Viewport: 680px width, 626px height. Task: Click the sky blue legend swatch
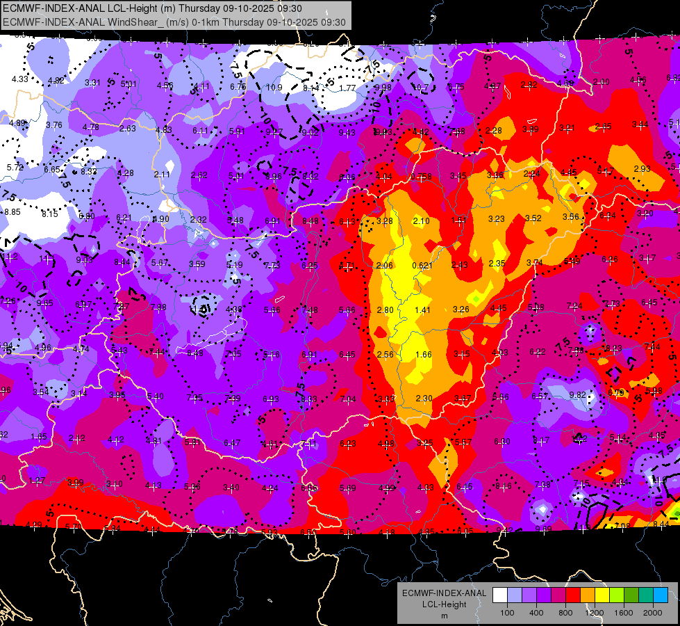tap(661, 595)
